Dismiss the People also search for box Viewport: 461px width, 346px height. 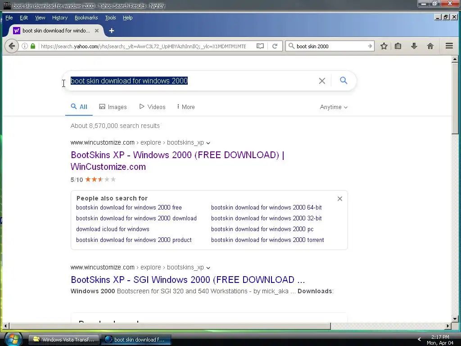coord(340,199)
